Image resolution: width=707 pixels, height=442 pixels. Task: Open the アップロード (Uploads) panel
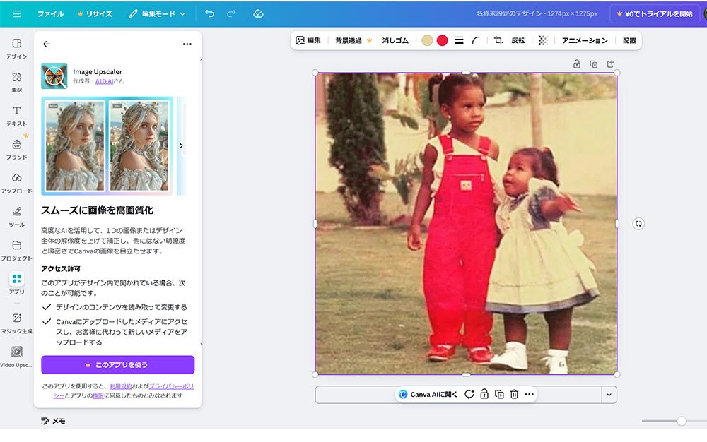[16, 181]
